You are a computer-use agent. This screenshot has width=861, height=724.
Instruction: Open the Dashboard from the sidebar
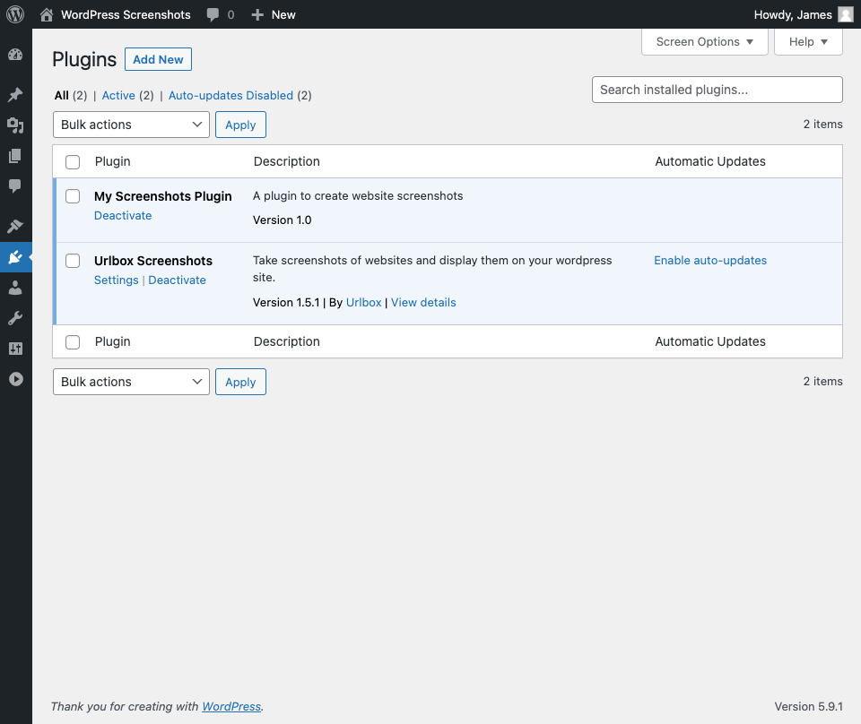click(x=15, y=55)
